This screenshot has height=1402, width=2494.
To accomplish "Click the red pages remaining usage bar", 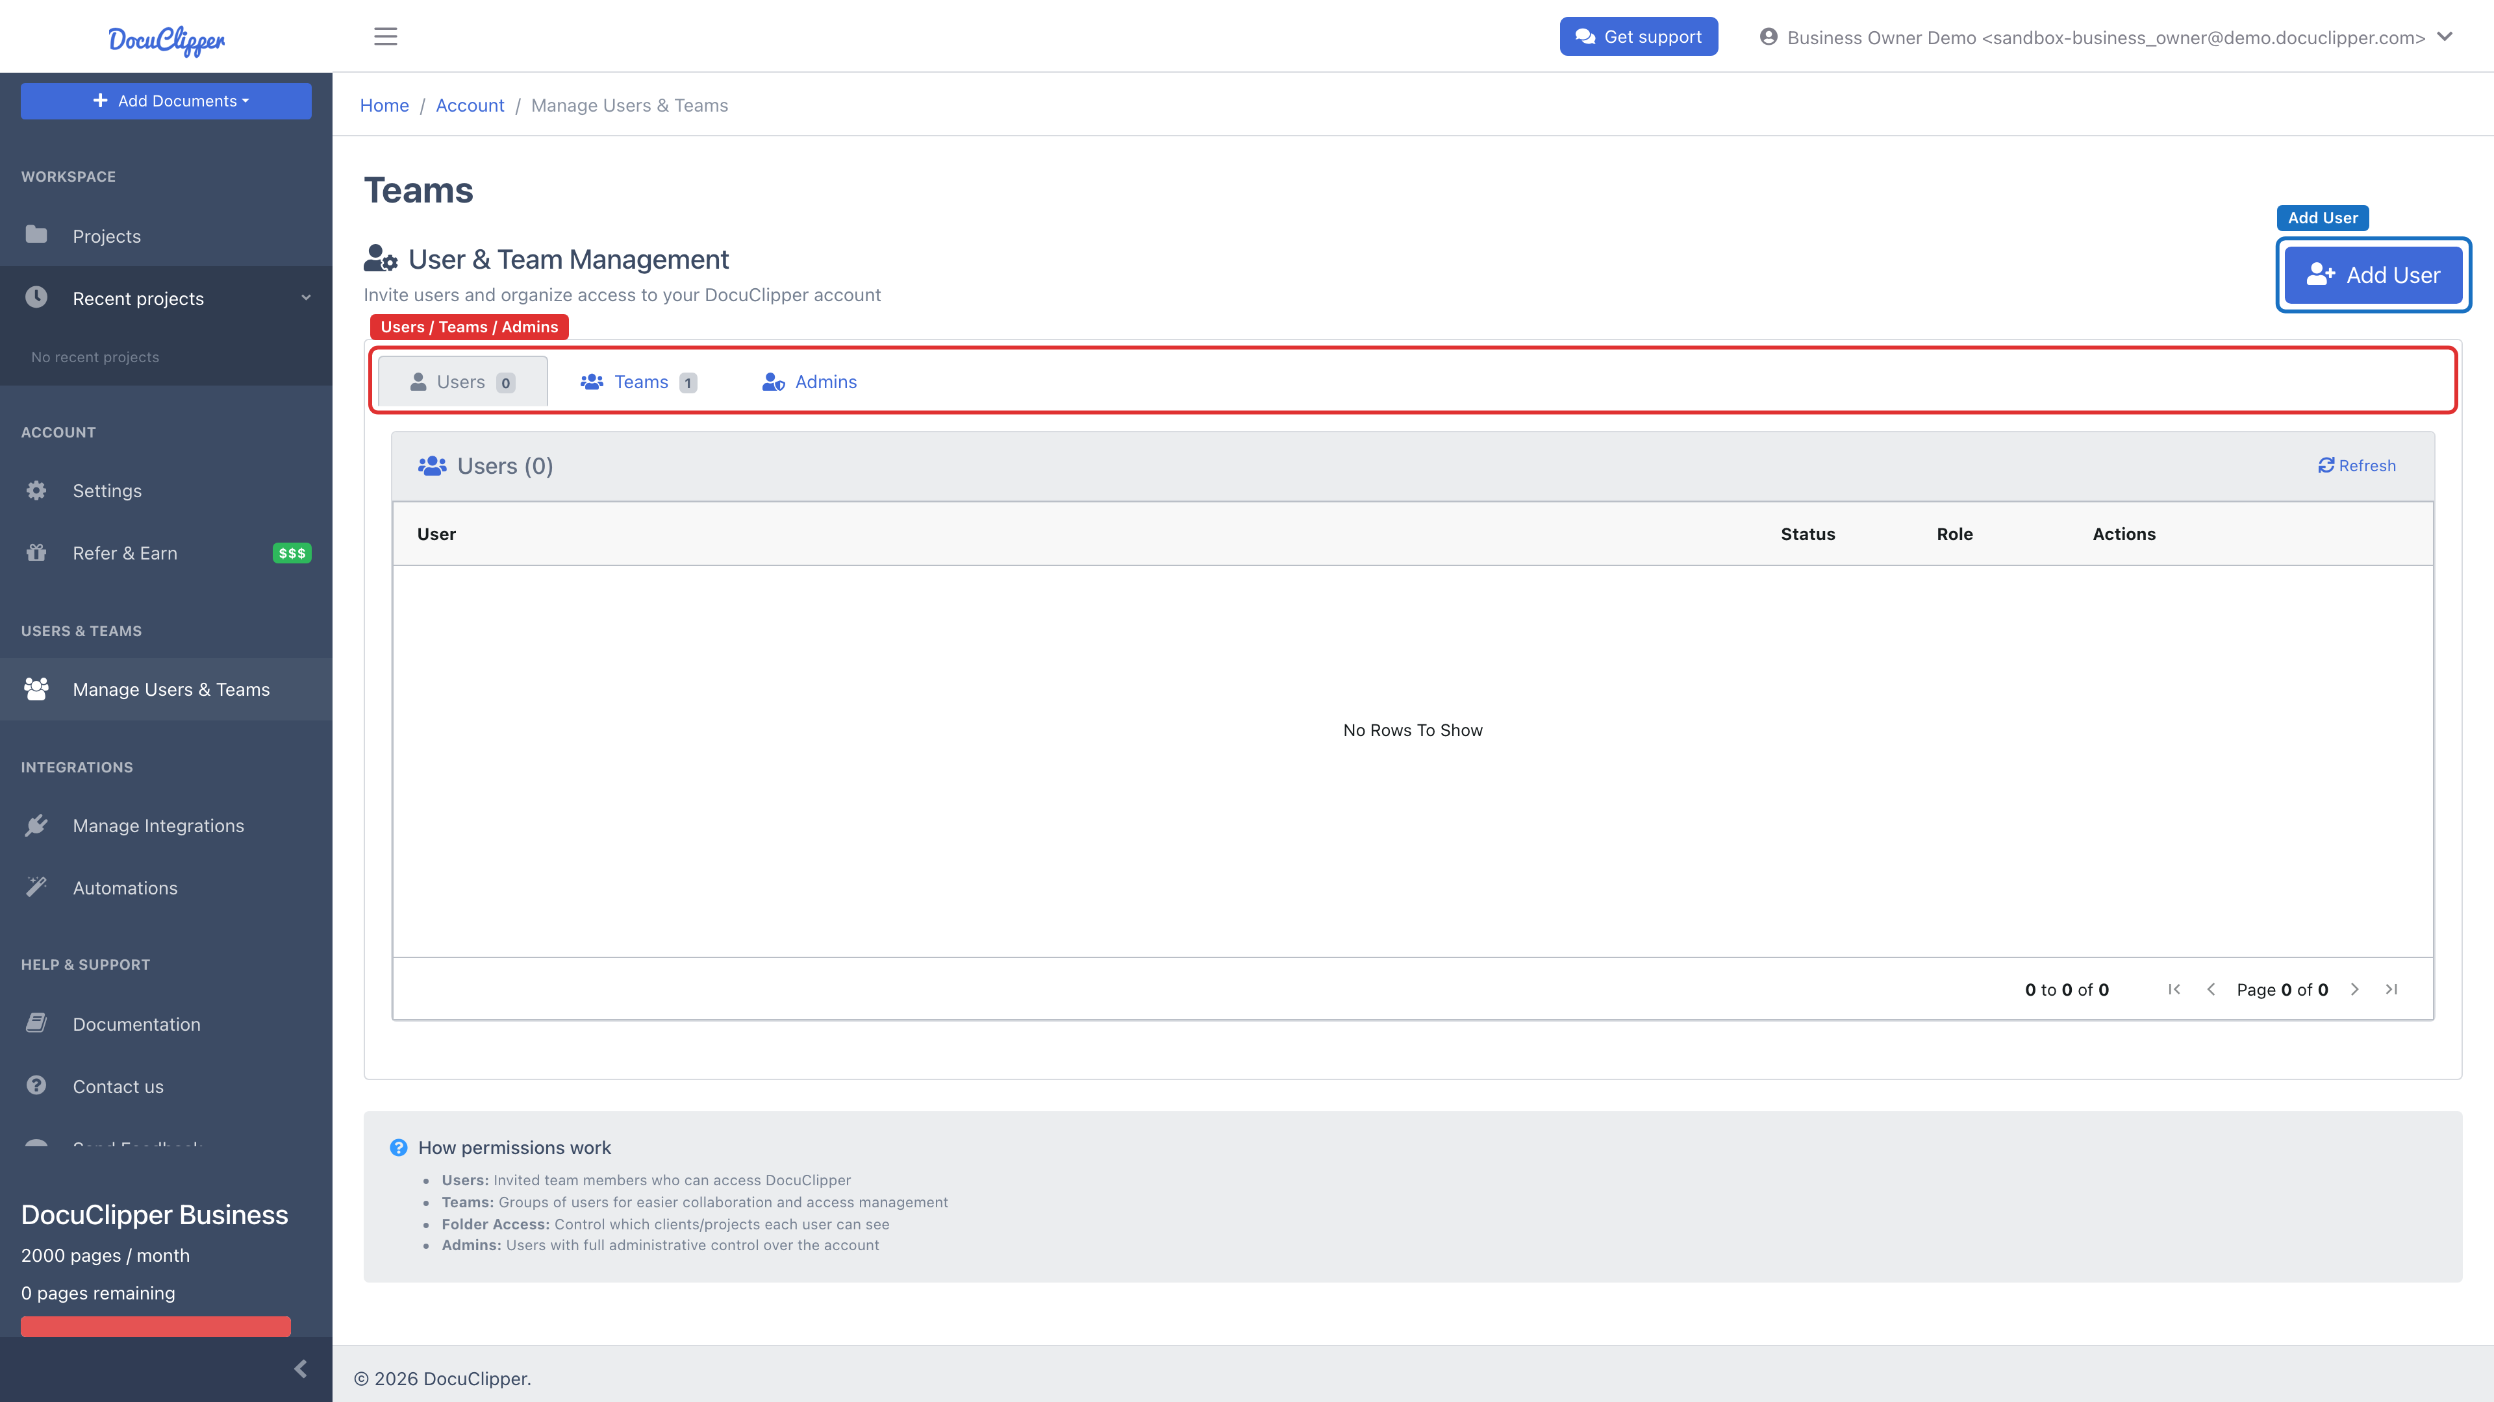I will [155, 1325].
